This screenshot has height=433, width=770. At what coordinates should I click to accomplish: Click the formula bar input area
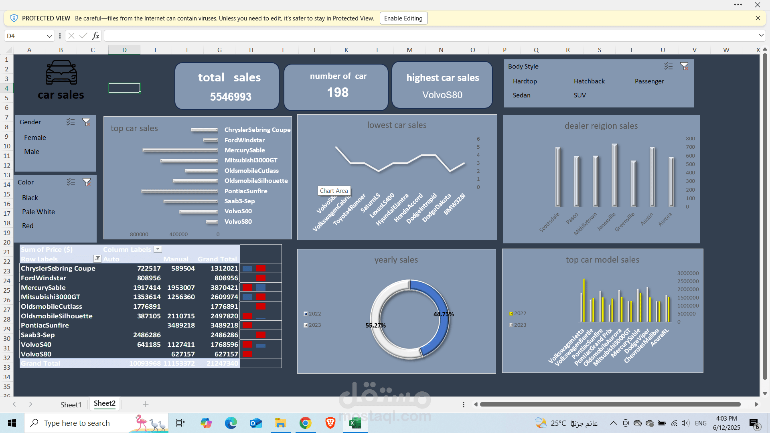pyautogui.click(x=430, y=36)
